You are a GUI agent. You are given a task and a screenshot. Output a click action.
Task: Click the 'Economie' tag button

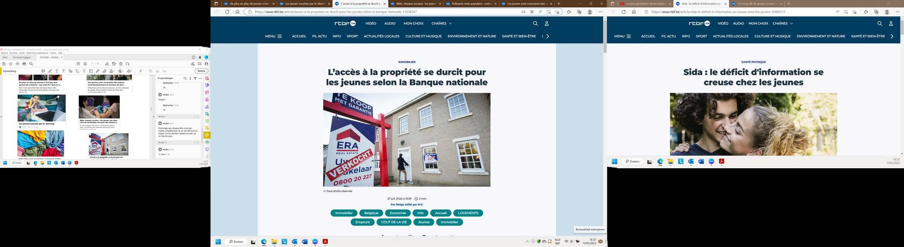(x=398, y=213)
